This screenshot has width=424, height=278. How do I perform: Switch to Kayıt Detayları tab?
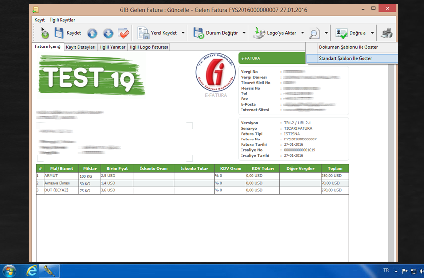[x=80, y=47]
